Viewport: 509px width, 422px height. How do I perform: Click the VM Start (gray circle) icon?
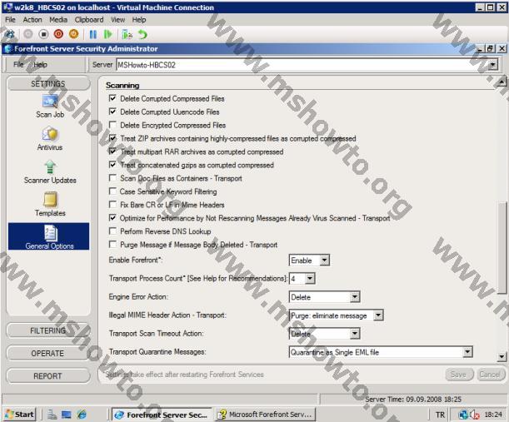tap(28, 34)
